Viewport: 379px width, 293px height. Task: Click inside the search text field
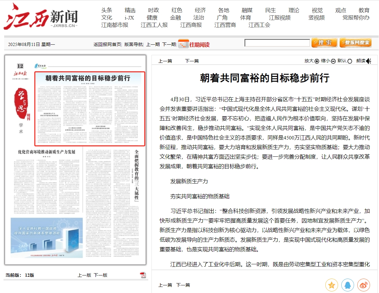coord(277,43)
